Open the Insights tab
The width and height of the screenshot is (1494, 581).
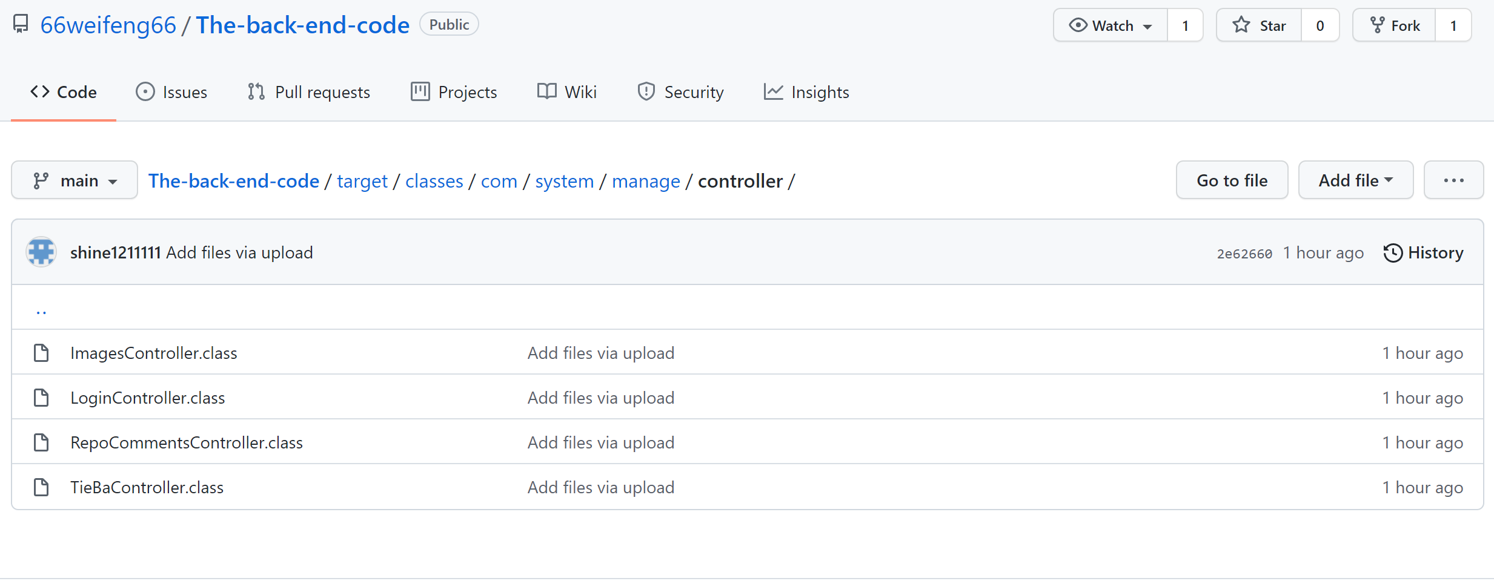(x=806, y=92)
